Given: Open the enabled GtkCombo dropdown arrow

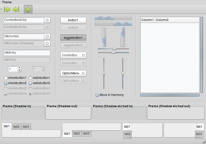Looking at the screenshot, I should 47,36.
